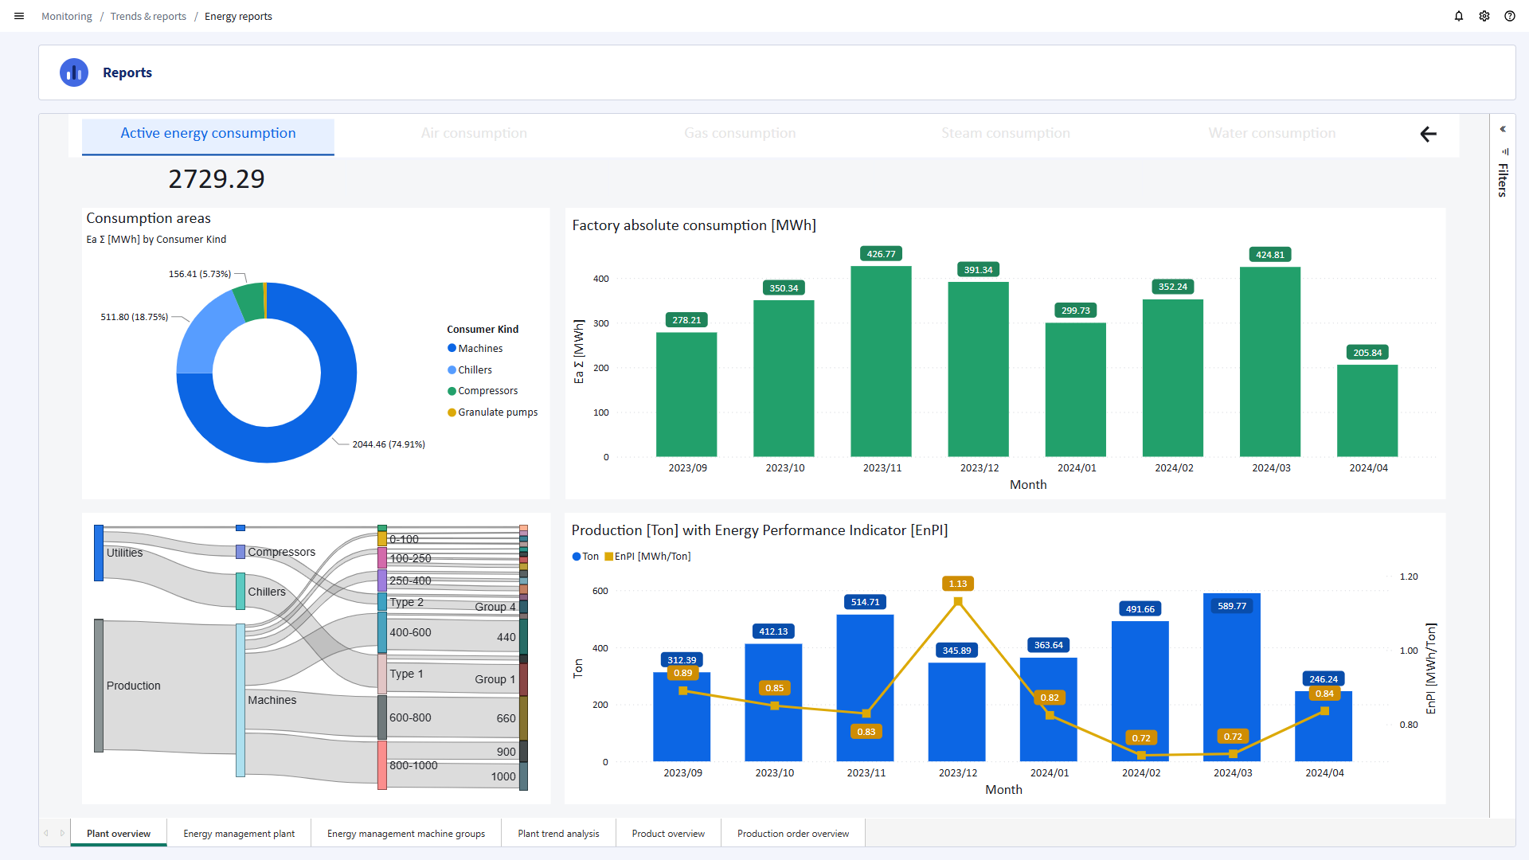
Task: Open settings gear icon
Action: click(1484, 16)
